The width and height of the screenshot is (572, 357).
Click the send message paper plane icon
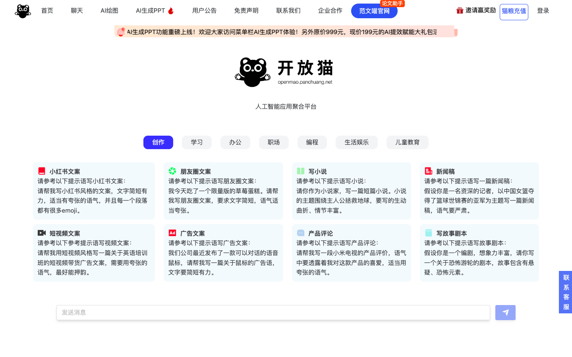click(505, 313)
